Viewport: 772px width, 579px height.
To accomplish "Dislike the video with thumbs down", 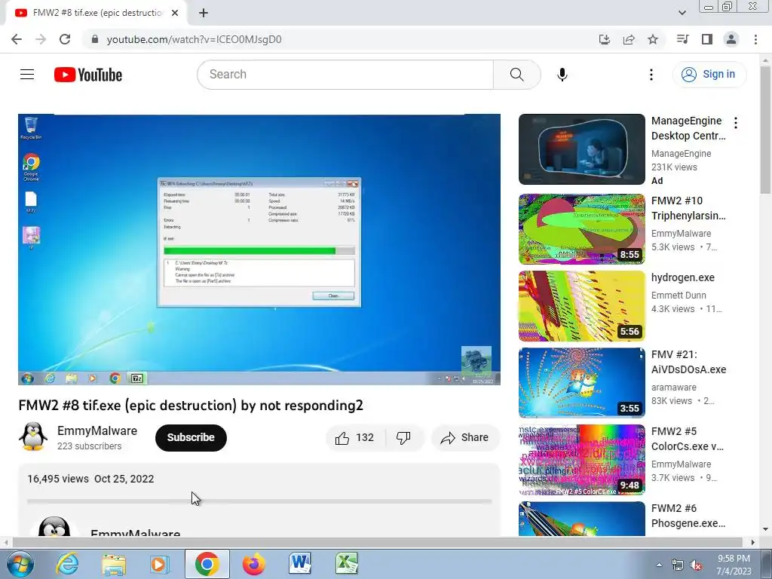I will click(x=404, y=438).
